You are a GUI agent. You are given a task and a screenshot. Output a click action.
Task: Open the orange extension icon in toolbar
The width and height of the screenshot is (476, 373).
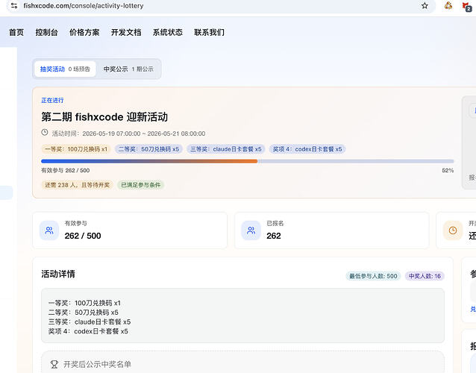tap(448, 5)
